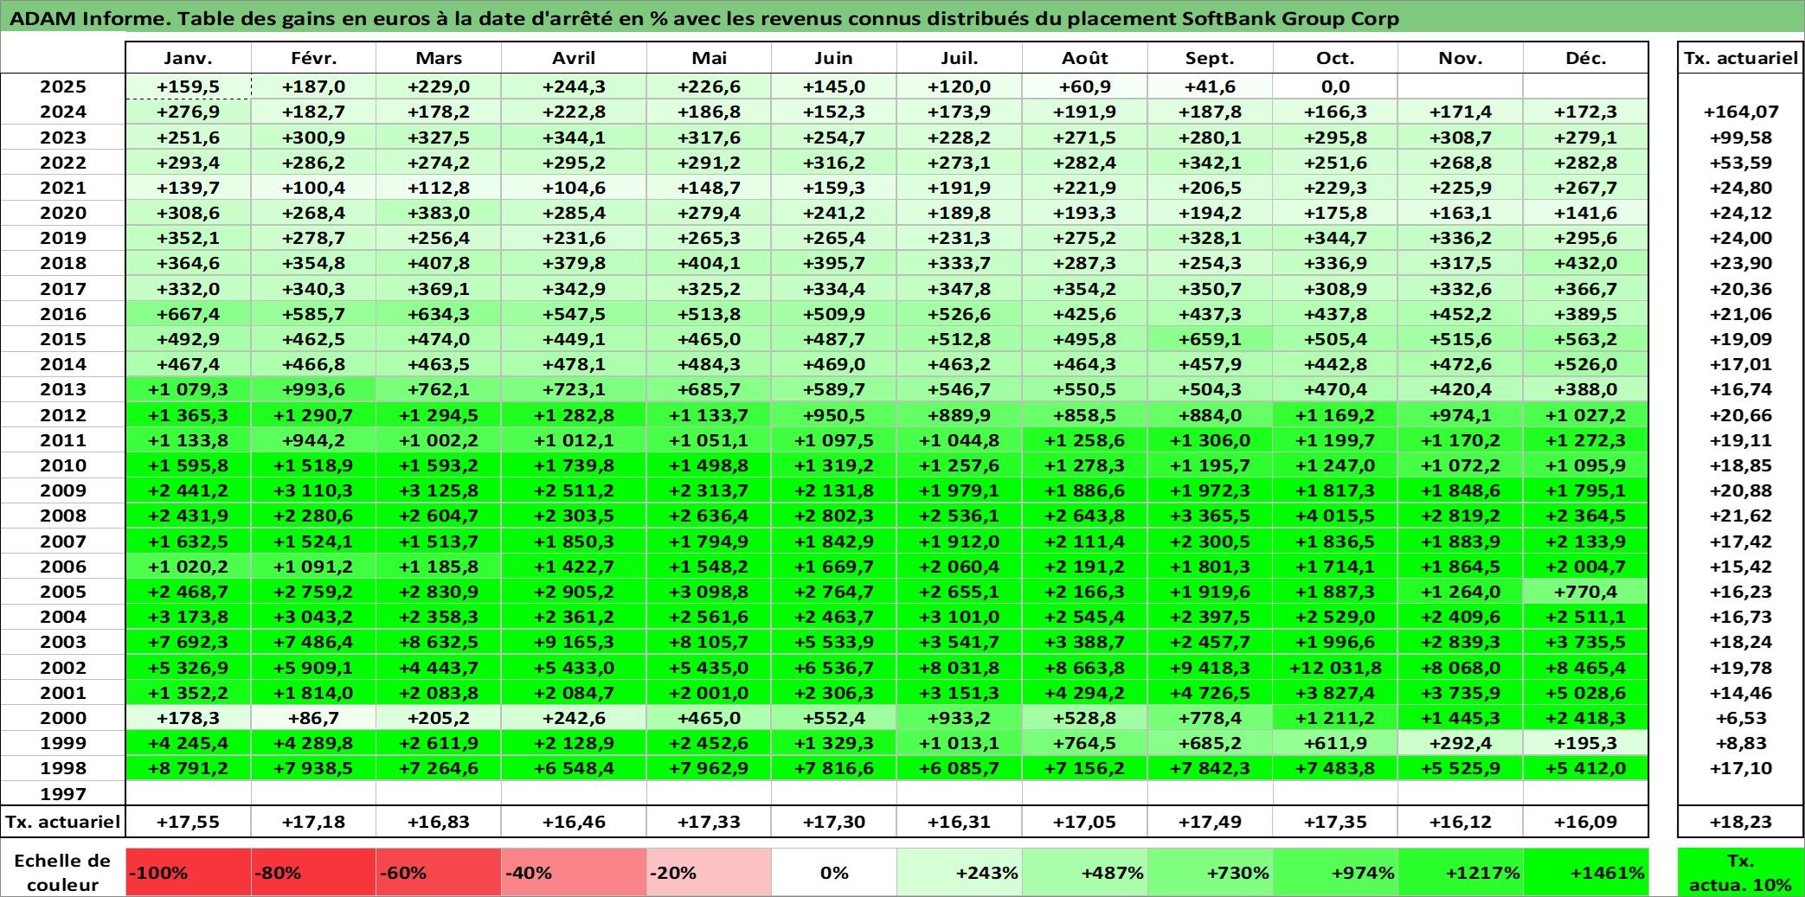1805x897 pixels.
Task: Click the +659,1 cell for Sept. 2015
Action: point(1211,339)
